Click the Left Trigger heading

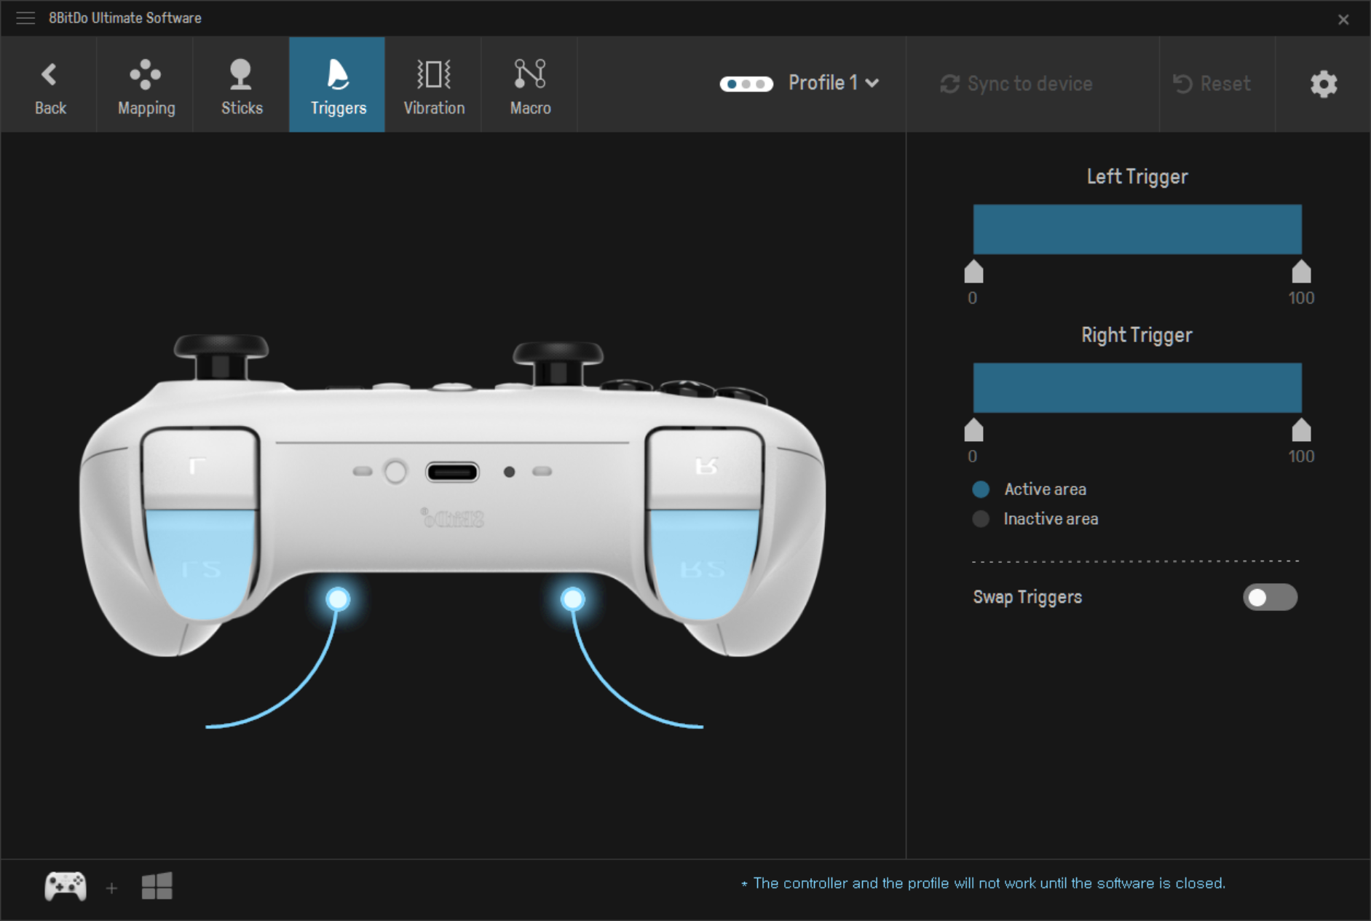pos(1137,177)
